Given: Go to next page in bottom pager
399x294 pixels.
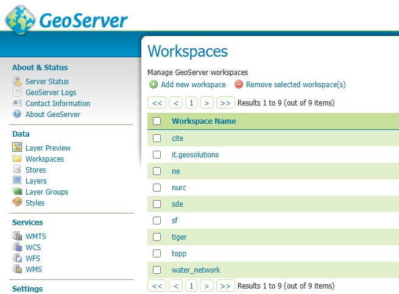Looking at the screenshot, I should point(207,286).
